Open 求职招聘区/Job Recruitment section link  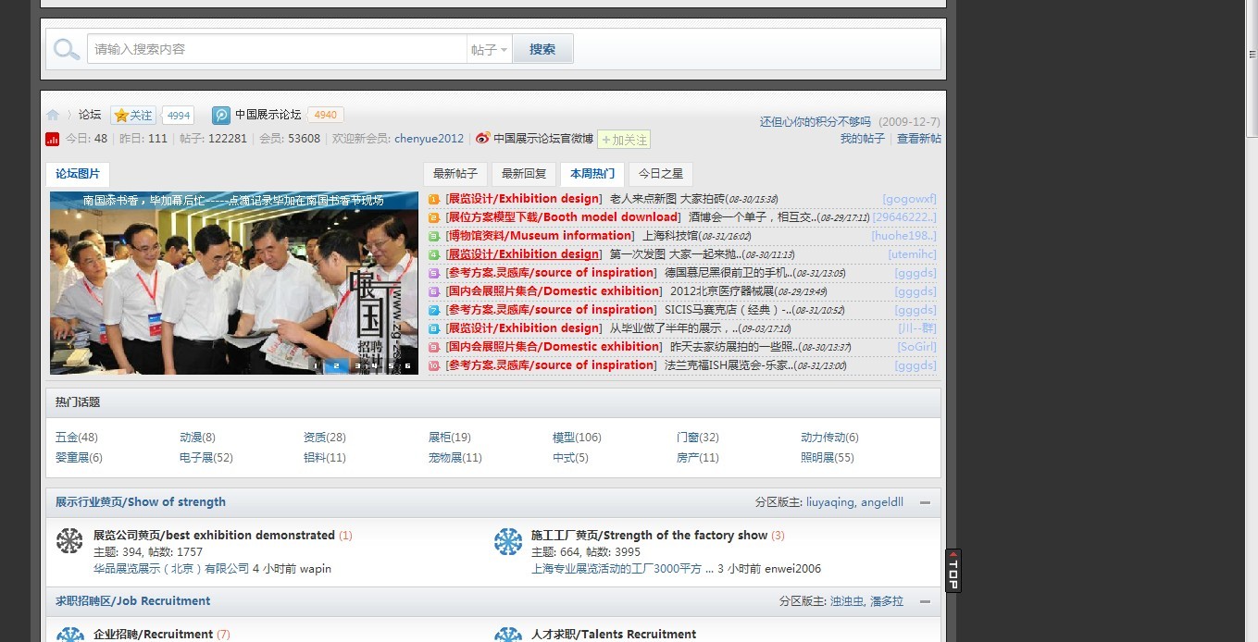point(132,601)
